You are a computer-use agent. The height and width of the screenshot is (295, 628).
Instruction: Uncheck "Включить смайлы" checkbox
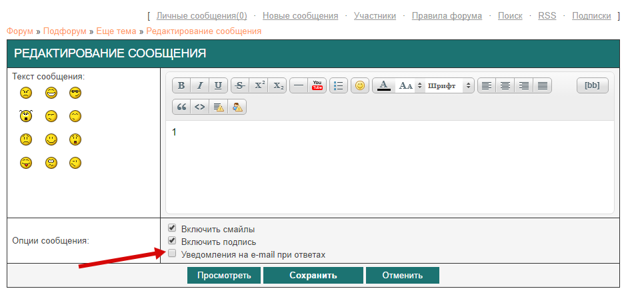pos(172,228)
